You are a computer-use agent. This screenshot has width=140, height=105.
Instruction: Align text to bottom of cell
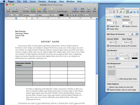pyautogui.click(x=87, y=15)
